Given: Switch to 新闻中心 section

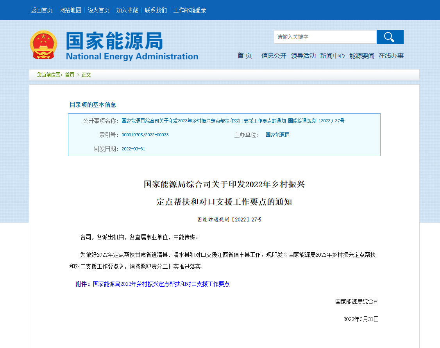Looking at the screenshot, I should point(332,55).
